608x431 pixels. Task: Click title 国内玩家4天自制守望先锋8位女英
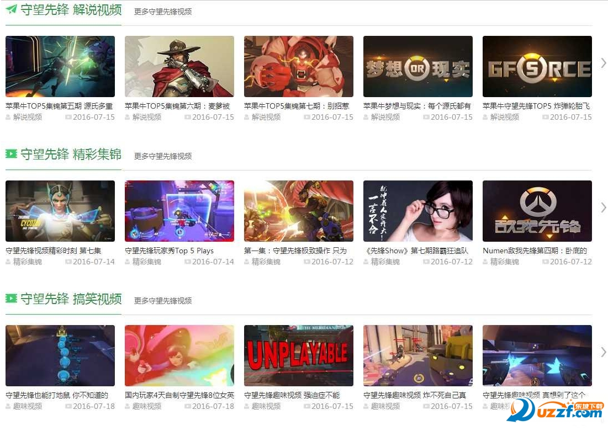tap(179, 395)
